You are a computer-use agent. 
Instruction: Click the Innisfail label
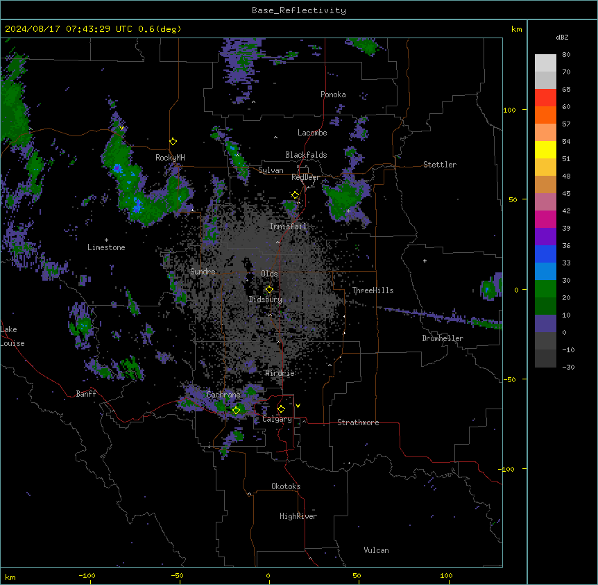288,226
